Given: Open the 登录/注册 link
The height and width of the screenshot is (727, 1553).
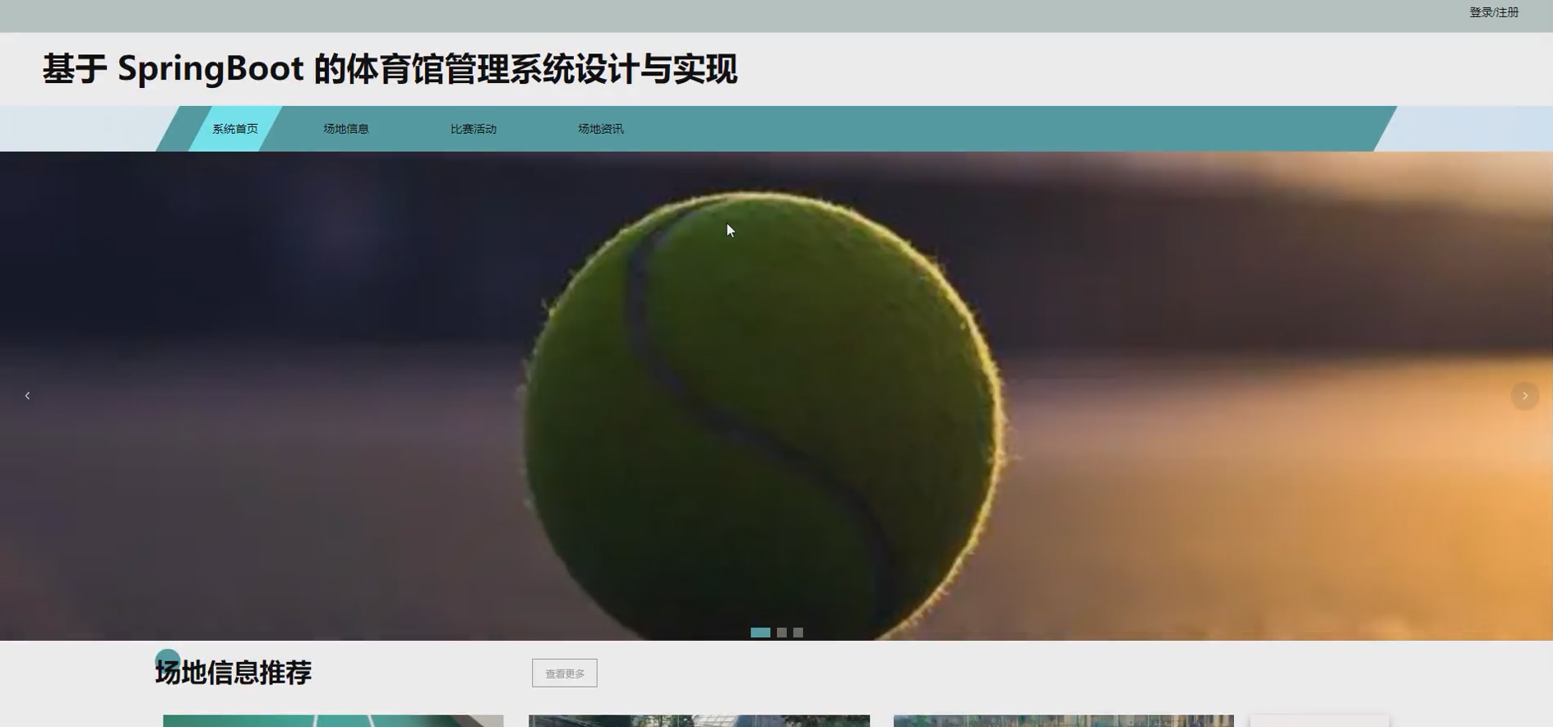Looking at the screenshot, I should coord(1494,12).
